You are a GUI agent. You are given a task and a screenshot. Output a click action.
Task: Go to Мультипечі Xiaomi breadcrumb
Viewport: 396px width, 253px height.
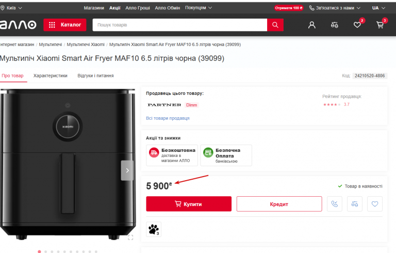click(x=86, y=44)
